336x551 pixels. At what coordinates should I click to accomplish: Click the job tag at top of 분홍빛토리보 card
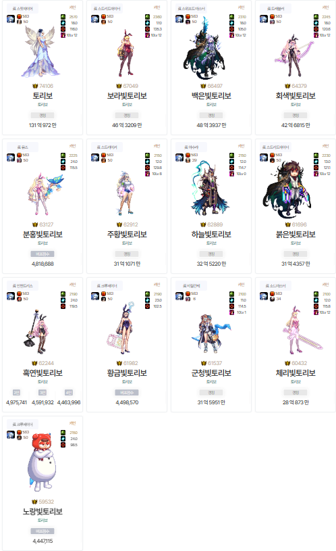coord(23,147)
